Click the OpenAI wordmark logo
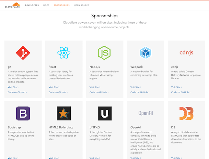Screen dimensions: 209x159 [x=145, y=113]
